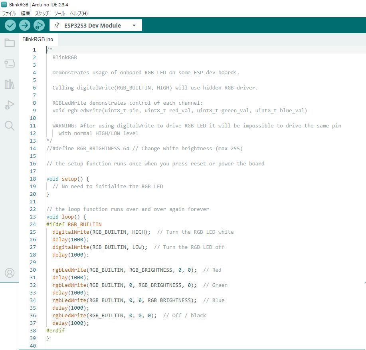Open the スケッチ menu

click(42, 13)
